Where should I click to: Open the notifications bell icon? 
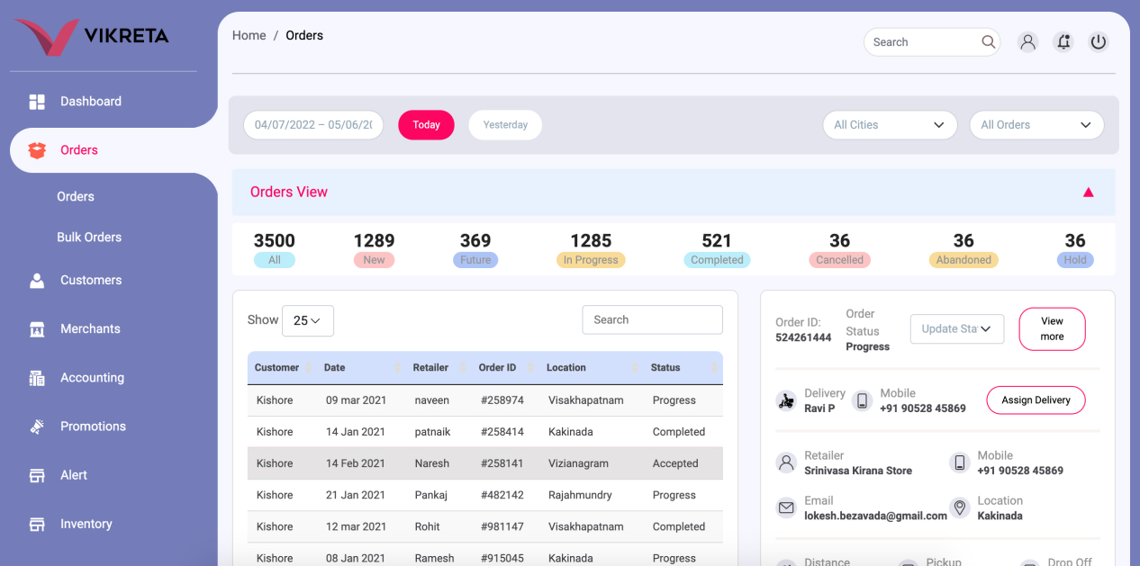(1063, 42)
